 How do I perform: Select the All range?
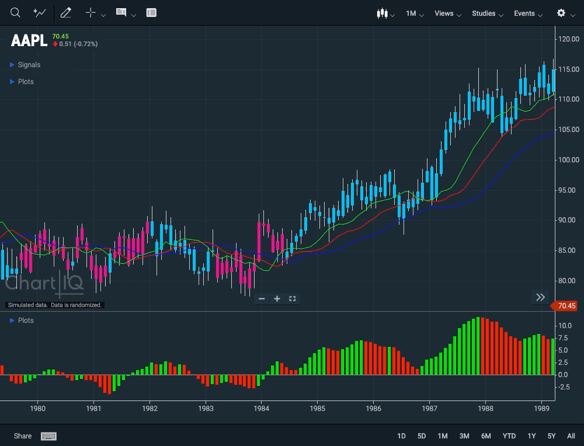tap(571, 436)
